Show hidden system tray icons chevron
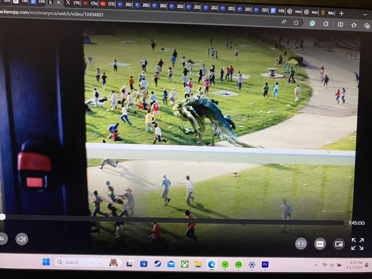Image resolution: width=372 pixels, height=279 pixels. pos(316,265)
